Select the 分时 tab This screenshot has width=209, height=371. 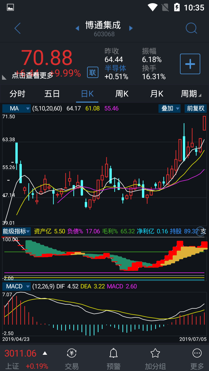pos(17,94)
